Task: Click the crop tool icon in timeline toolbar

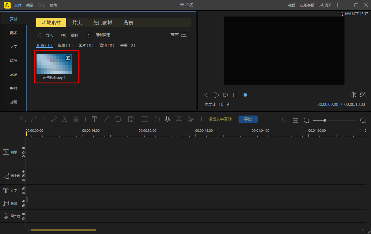Action: click(x=106, y=119)
